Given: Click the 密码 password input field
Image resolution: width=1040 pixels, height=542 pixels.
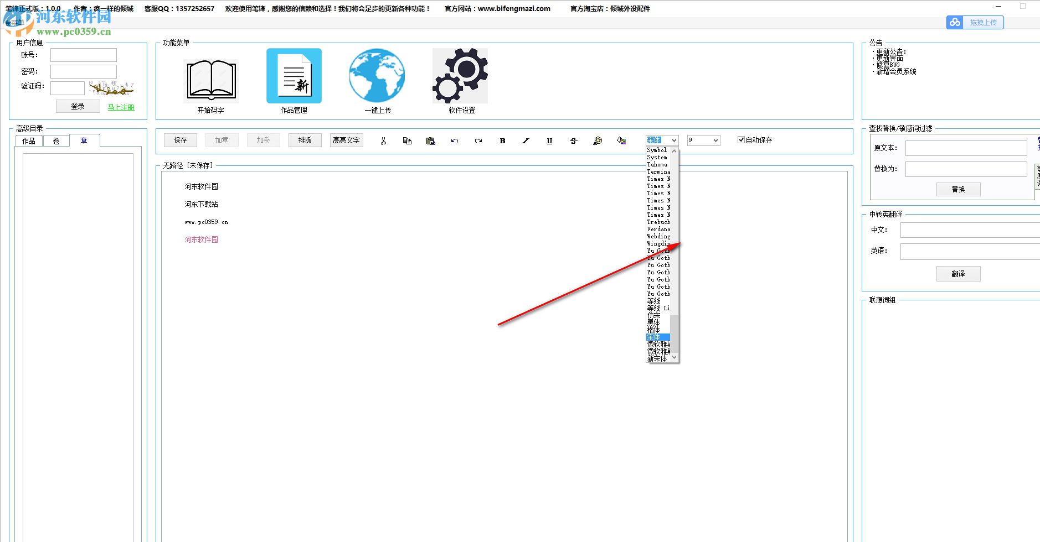Looking at the screenshot, I should [x=84, y=71].
